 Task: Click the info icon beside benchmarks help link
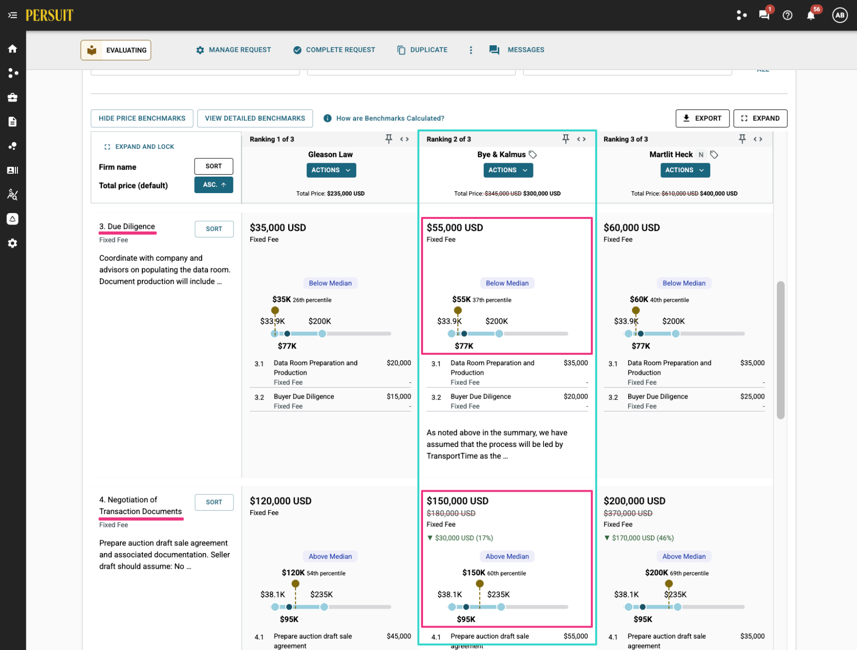327,118
